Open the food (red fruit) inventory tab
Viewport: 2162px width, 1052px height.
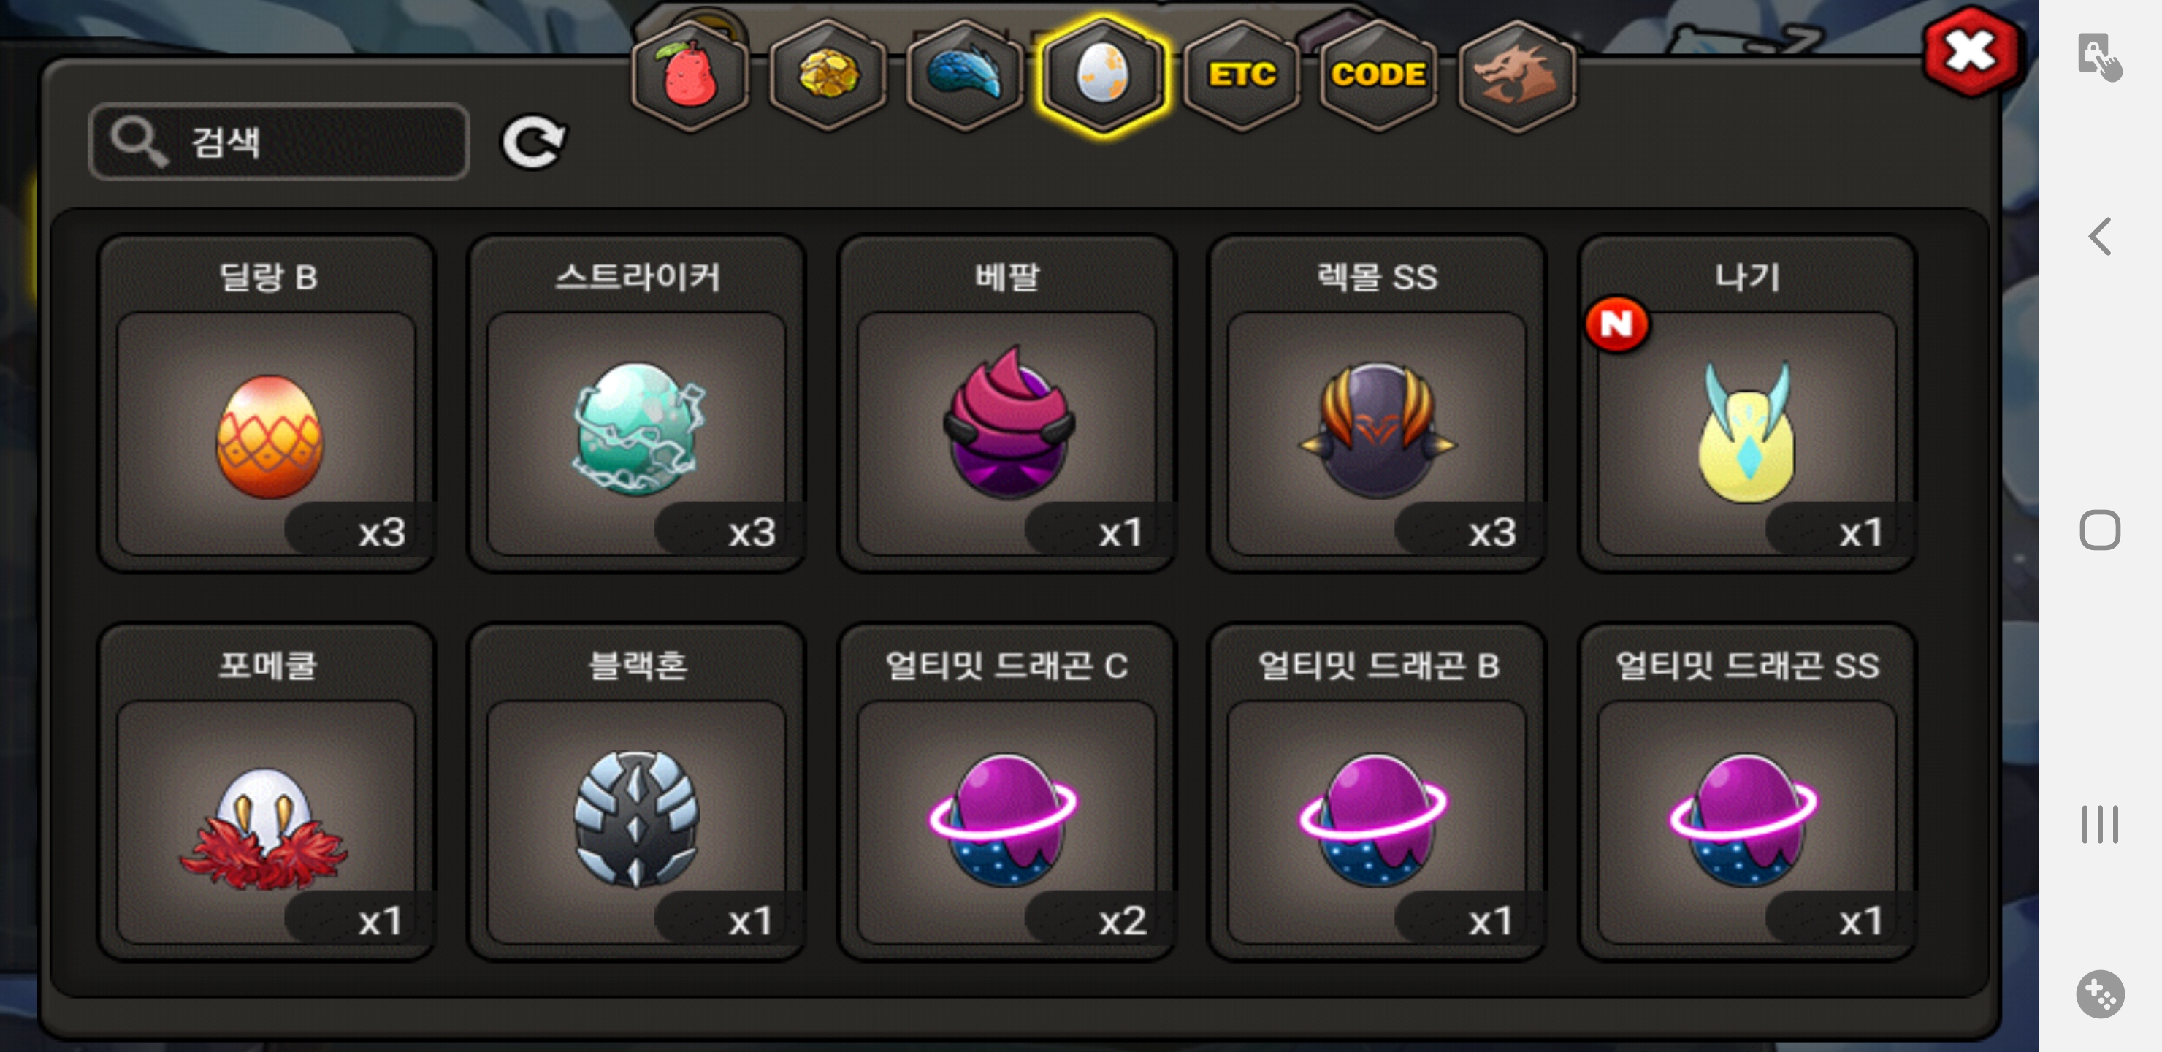(x=689, y=75)
